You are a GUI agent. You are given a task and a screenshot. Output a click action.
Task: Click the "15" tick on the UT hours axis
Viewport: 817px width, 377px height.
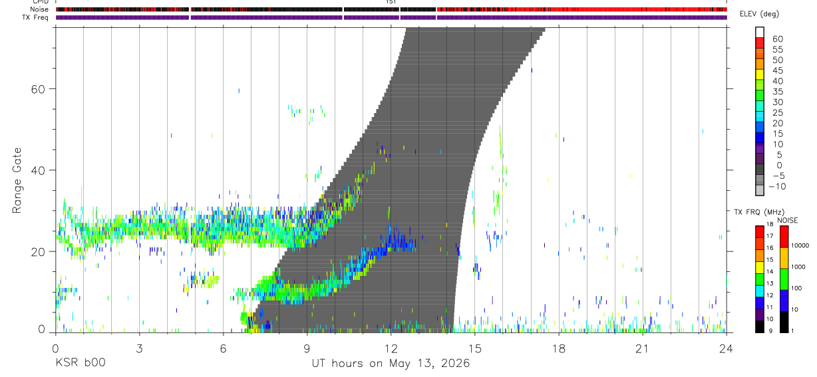[x=475, y=348]
